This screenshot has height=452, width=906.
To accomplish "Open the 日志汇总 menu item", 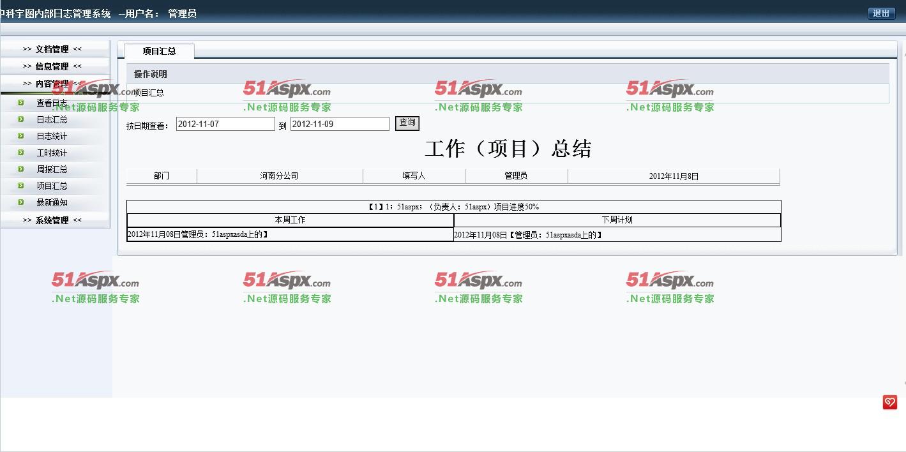I will pyautogui.click(x=52, y=119).
